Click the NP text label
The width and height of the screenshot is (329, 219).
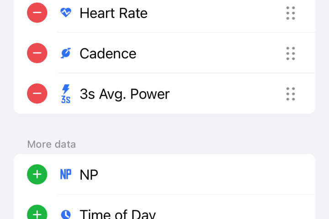coord(89,175)
